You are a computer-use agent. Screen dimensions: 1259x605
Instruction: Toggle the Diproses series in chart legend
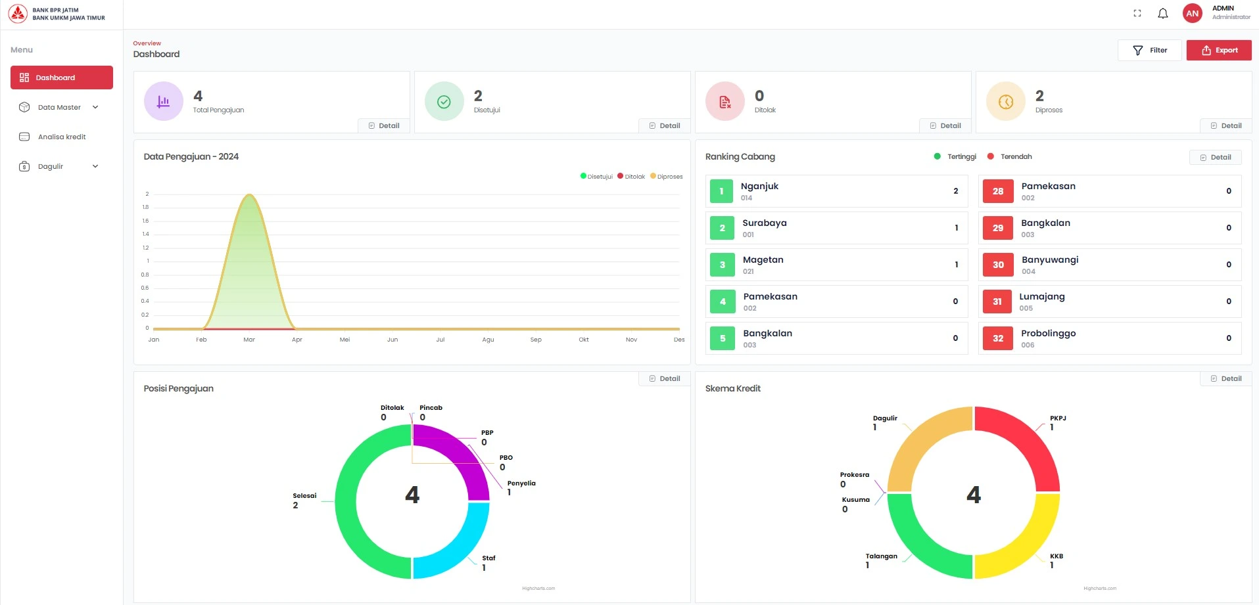point(666,176)
